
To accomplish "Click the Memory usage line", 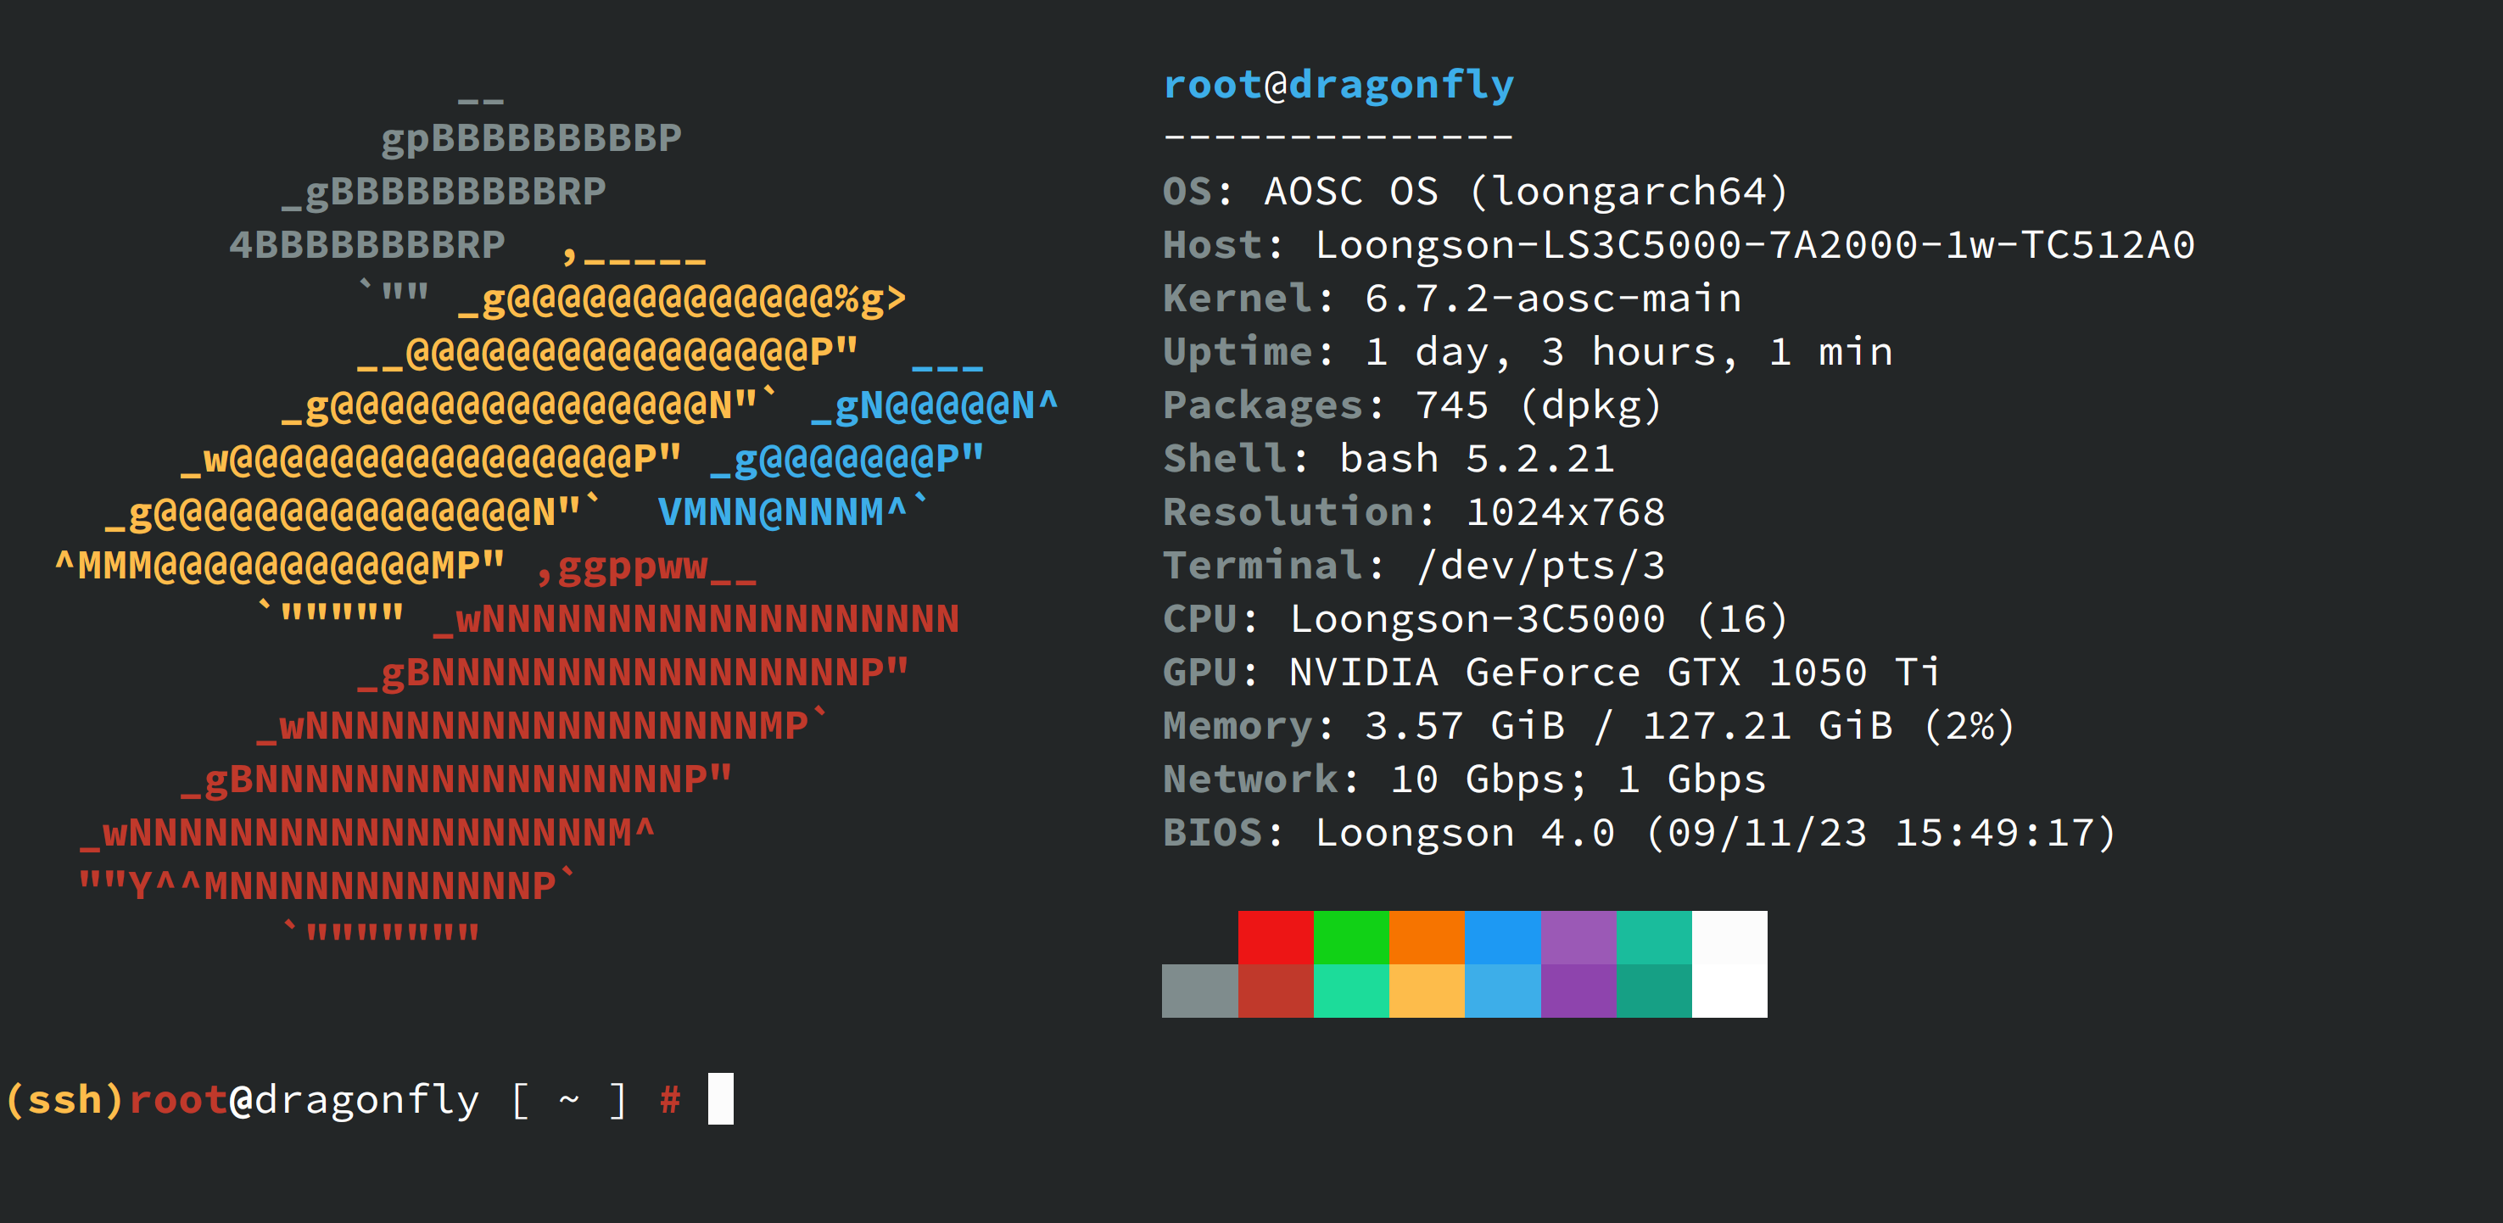I will [1589, 726].
